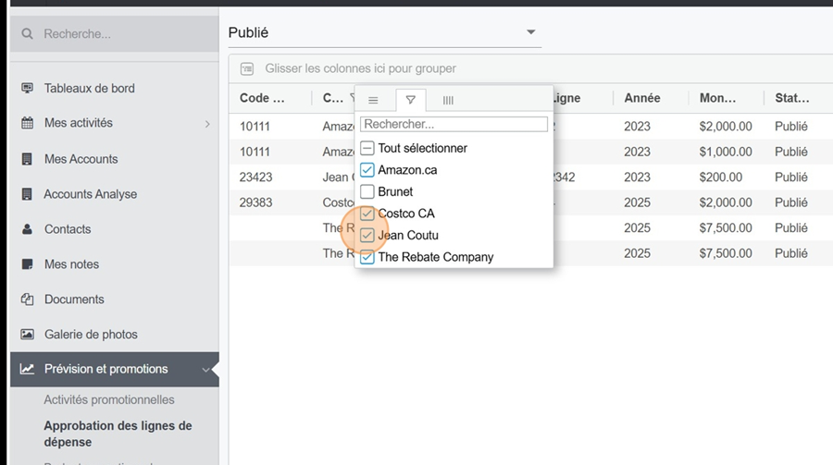Open the Contacts page
833x465 pixels.
coord(68,229)
